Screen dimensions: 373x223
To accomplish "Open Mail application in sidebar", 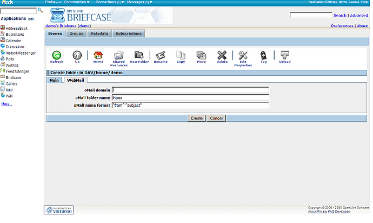I will 9,90.
